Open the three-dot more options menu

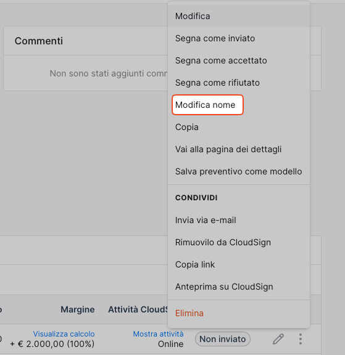301,339
